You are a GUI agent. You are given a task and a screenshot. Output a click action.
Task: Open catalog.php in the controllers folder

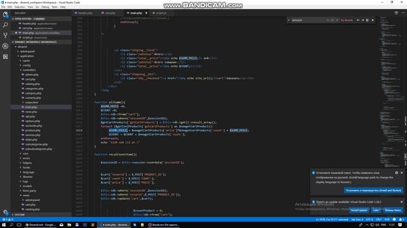coord(32,84)
